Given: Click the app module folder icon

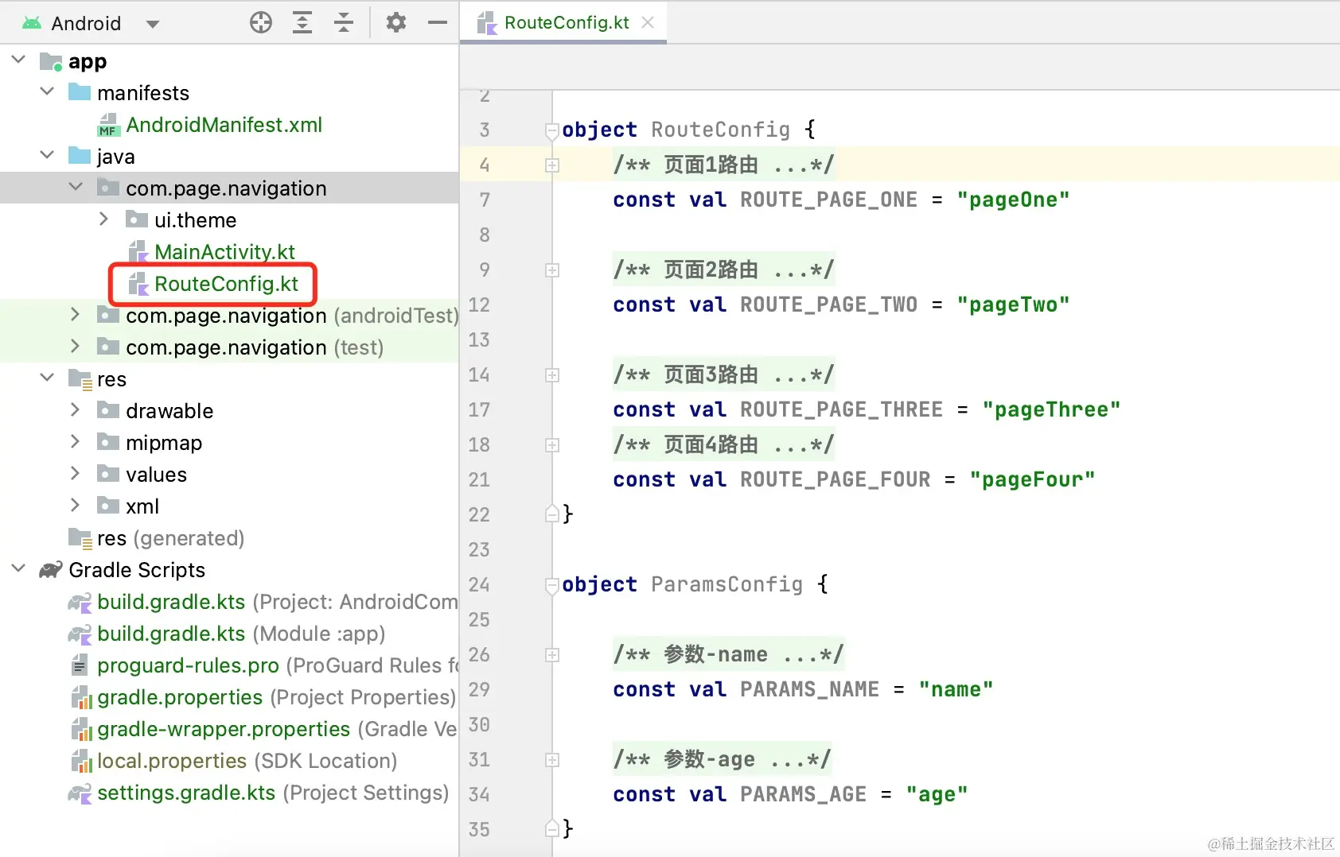Looking at the screenshot, I should tap(52, 61).
